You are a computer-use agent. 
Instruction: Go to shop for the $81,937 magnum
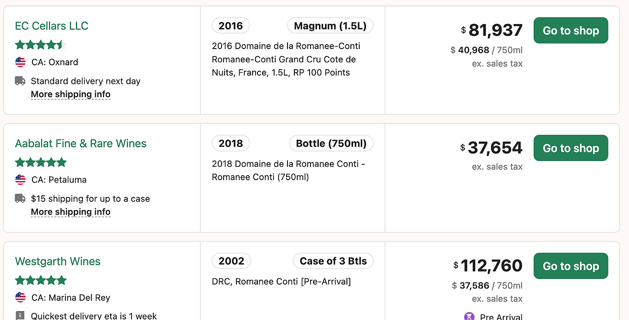coord(571,30)
